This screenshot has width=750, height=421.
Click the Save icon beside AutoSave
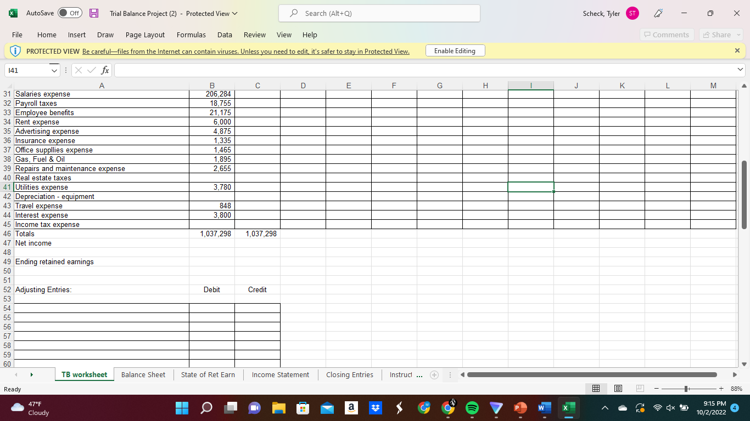(x=94, y=13)
